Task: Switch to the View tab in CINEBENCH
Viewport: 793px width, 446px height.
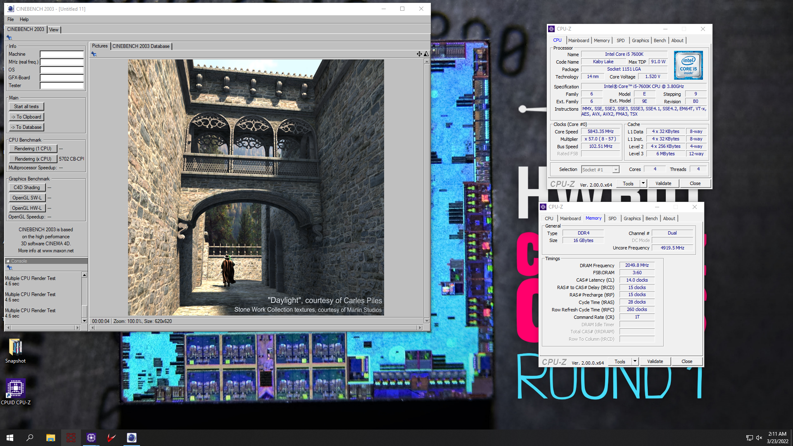Action: click(54, 30)
